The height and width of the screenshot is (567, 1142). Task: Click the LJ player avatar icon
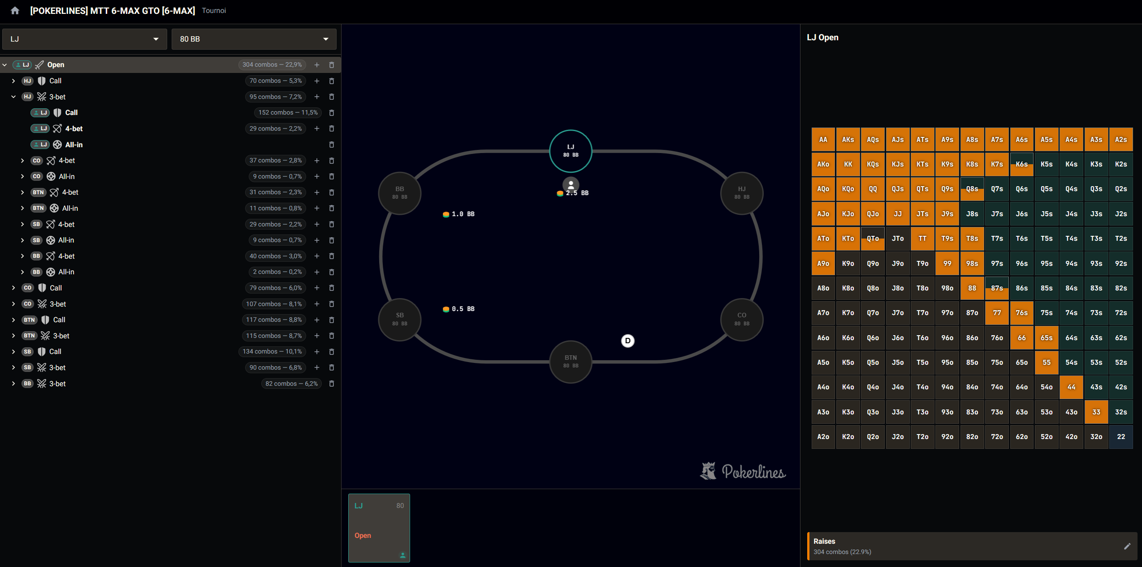[571, 184]
